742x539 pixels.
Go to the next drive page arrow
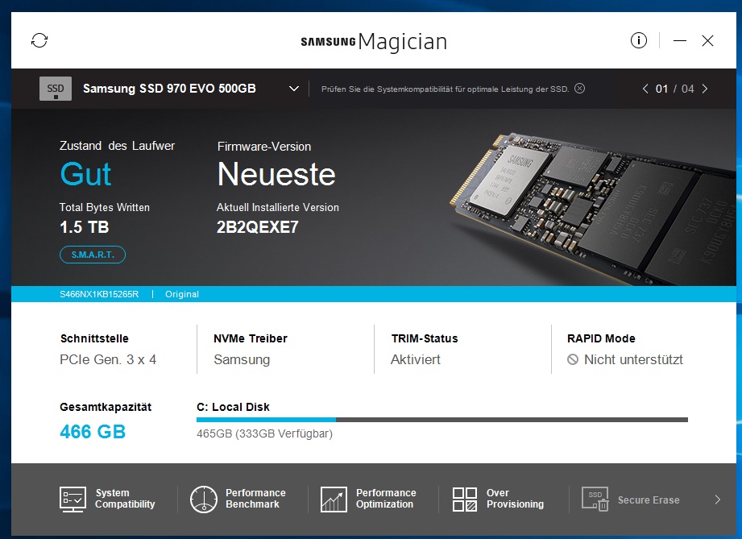(705, 89)
